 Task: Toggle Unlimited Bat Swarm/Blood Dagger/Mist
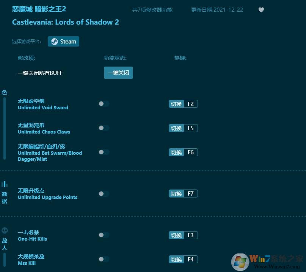[x=103, y=152]
